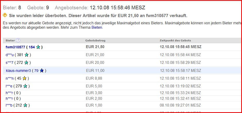Open feedback score 381 of d***u
Viewport: 242px width, 113px height.
click(x=20, y=55)
